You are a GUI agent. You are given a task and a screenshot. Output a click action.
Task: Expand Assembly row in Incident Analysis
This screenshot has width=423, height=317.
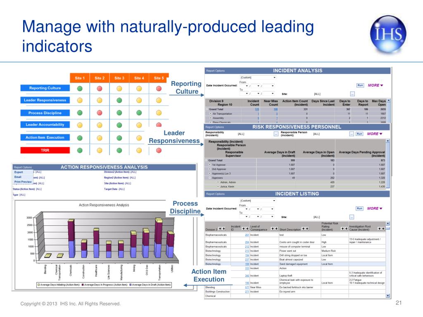click(x=210, y=118)
